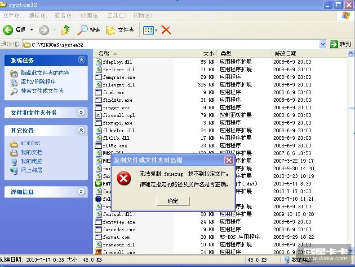Select the file name fldrclnr.dll
Image resolution: width=355 pixels, height=267 pixels.
click(x=119, y=130)
